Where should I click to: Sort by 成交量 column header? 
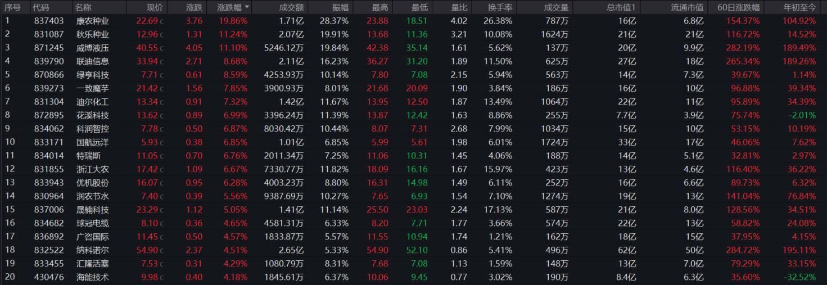557,7
